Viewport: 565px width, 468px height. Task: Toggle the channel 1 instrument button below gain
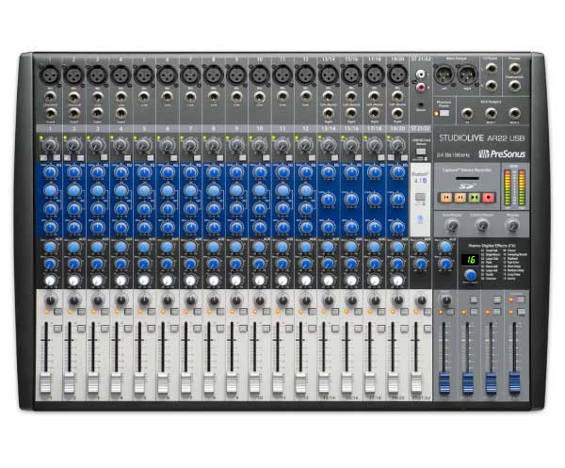(x=43, y=158)
